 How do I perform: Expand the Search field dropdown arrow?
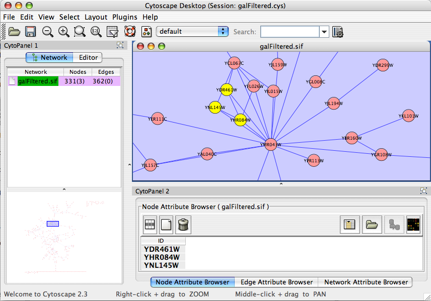pyautogui.click(x=325, y=32)
